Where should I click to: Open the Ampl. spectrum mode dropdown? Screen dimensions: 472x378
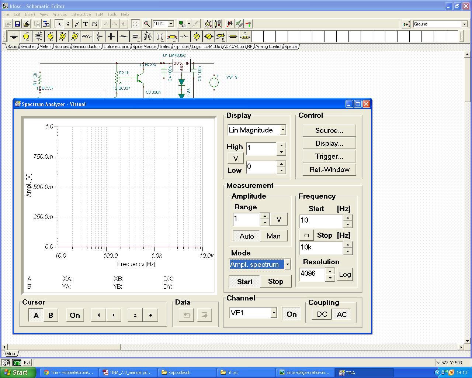pyautogui.click(x=288, y=264)
